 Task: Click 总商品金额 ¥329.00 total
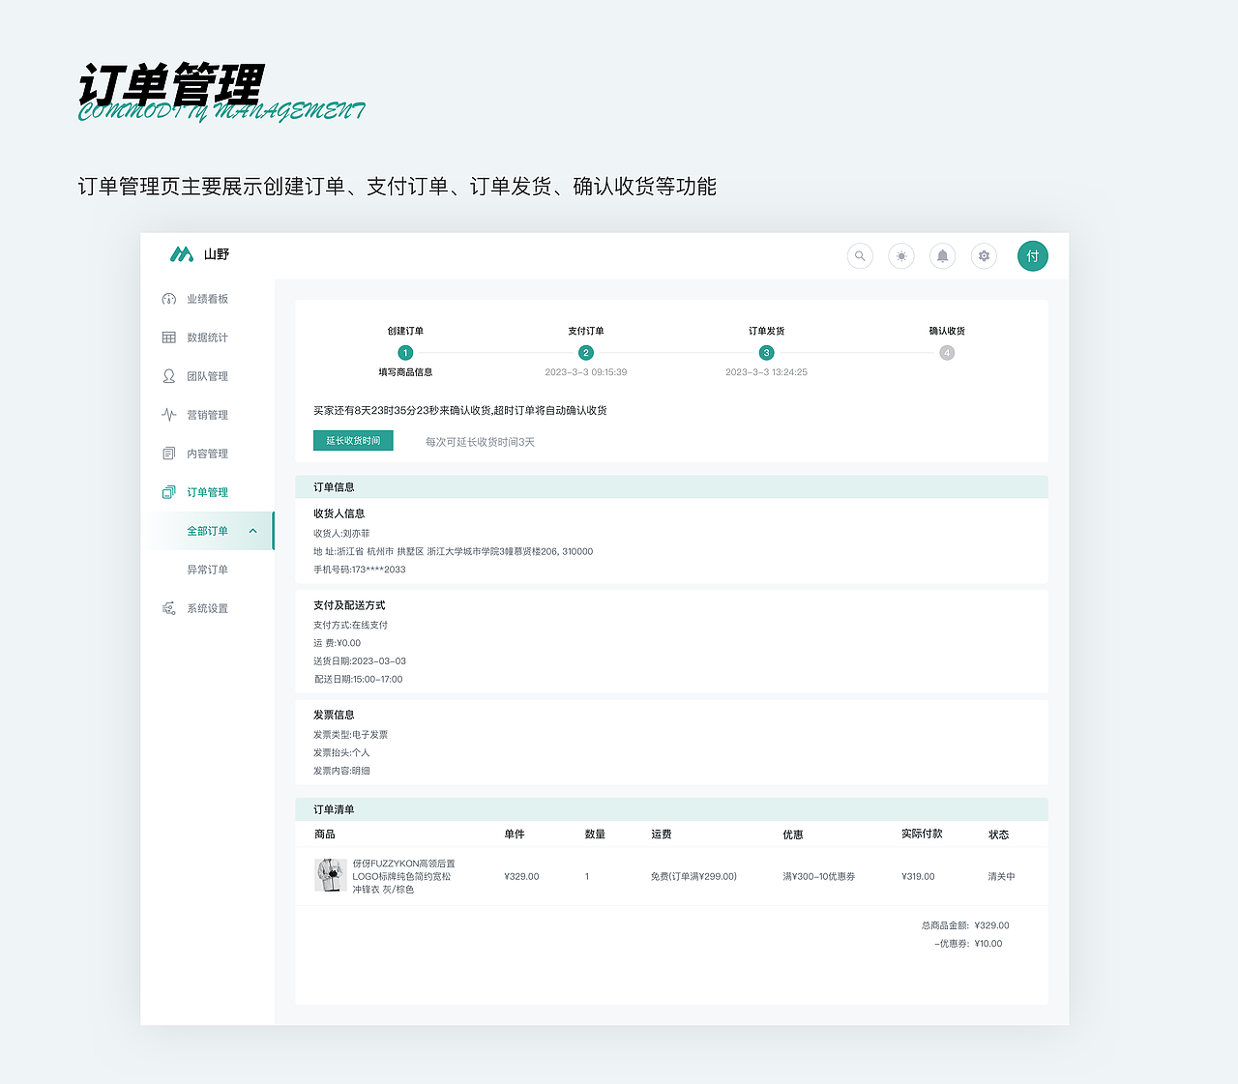pyautogui.click(x=965, y=925)
